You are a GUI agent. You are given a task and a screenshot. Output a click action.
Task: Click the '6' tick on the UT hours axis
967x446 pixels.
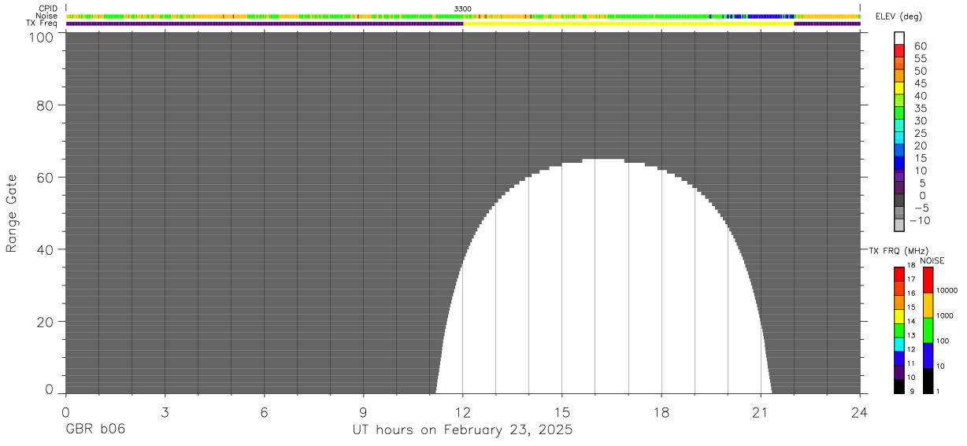265,412
